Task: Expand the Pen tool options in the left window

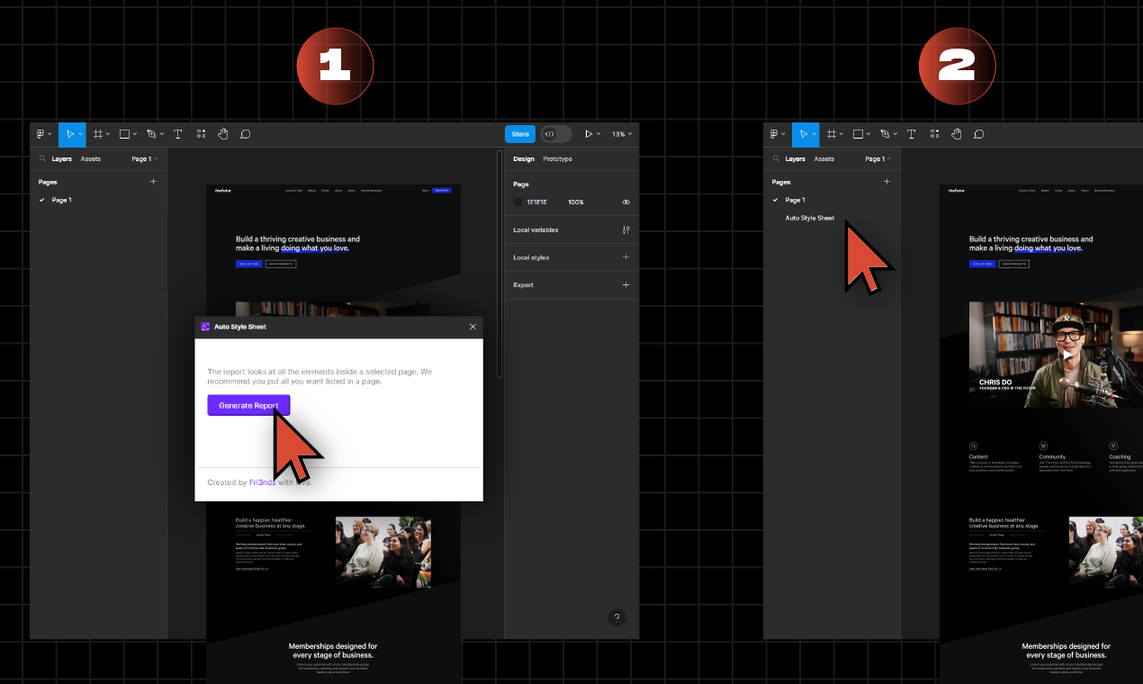Action: pos(162,134)
